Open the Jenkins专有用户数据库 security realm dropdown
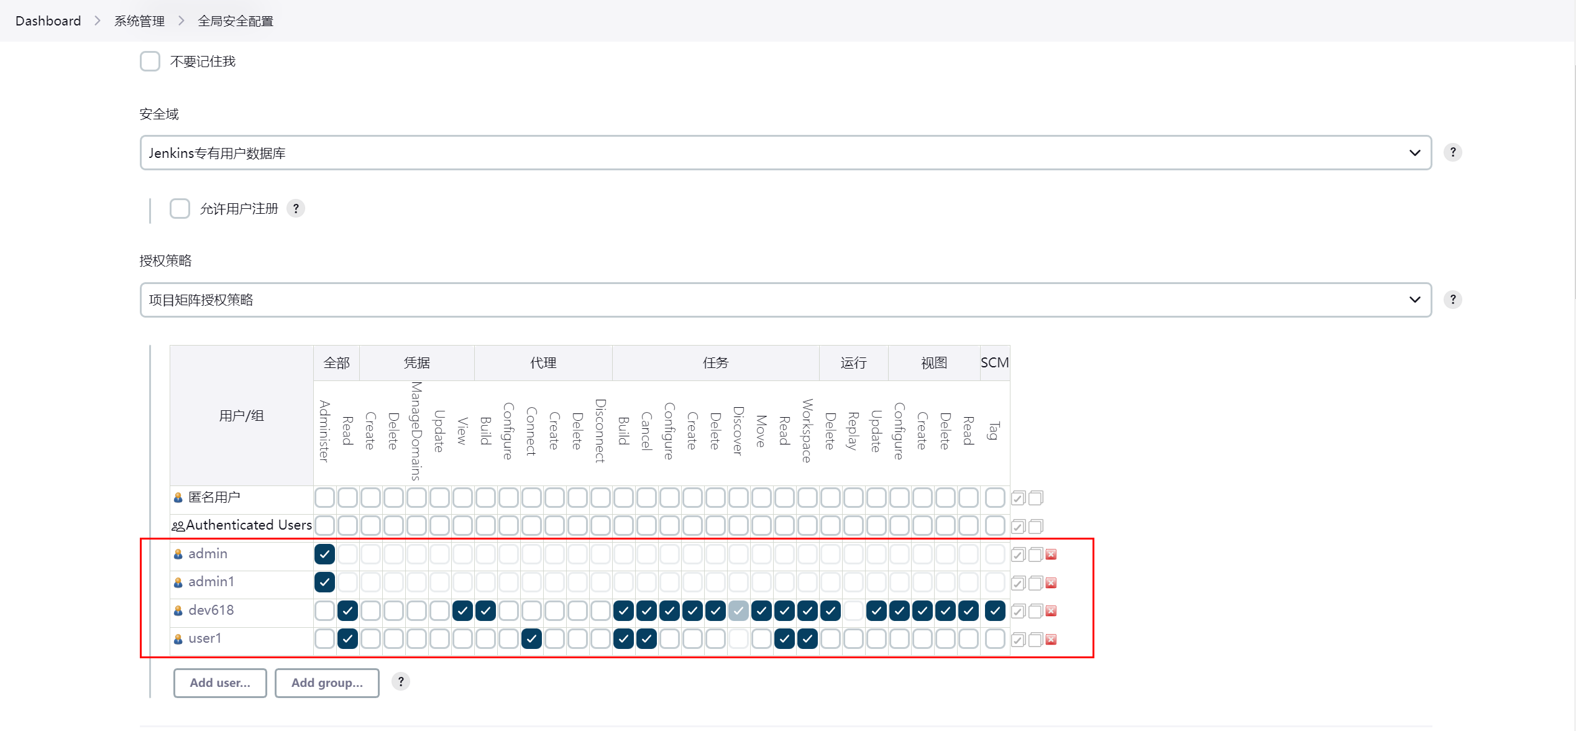The image size is (1576, 731). point(786,153)
